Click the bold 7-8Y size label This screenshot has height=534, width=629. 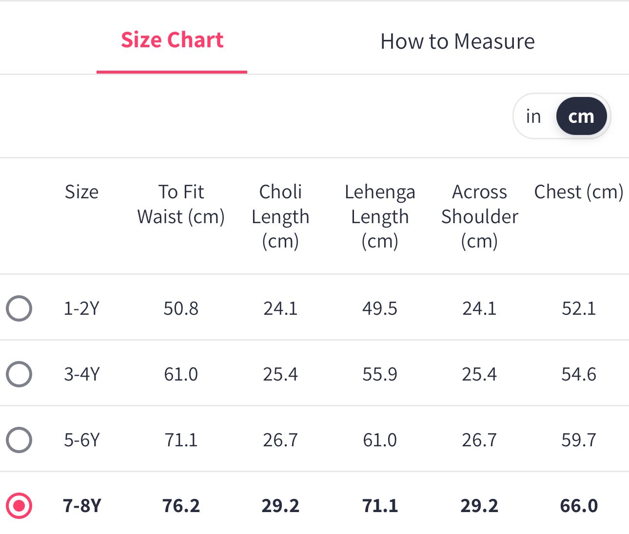pos(82,506)
